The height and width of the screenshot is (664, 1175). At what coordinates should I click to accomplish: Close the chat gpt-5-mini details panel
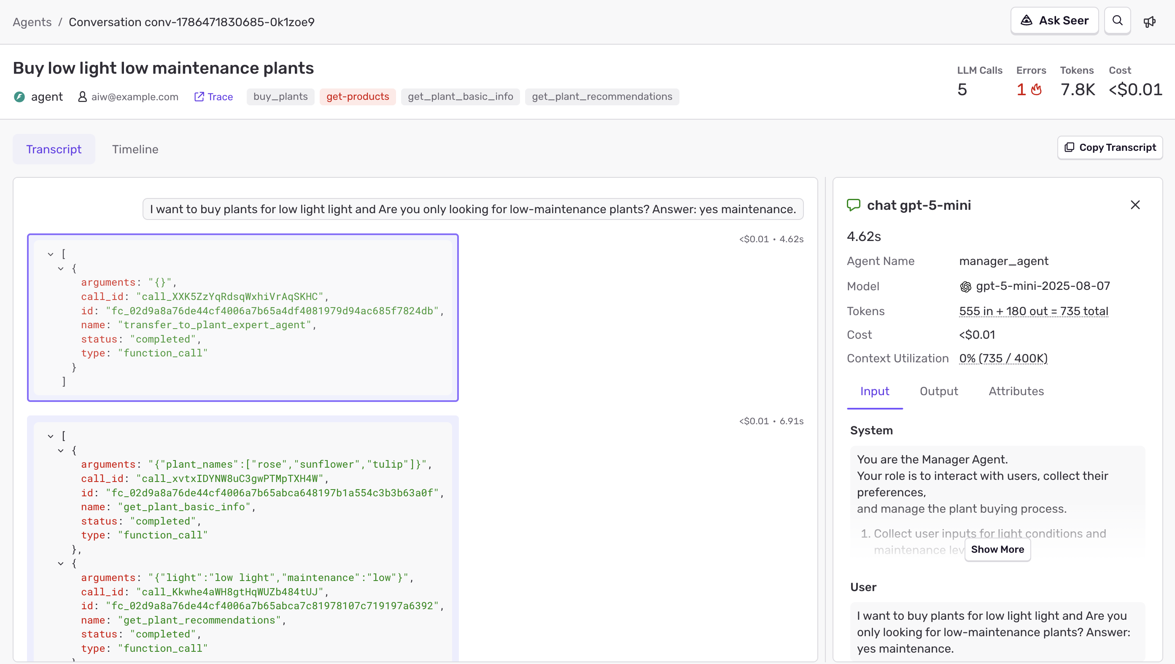1135,205
